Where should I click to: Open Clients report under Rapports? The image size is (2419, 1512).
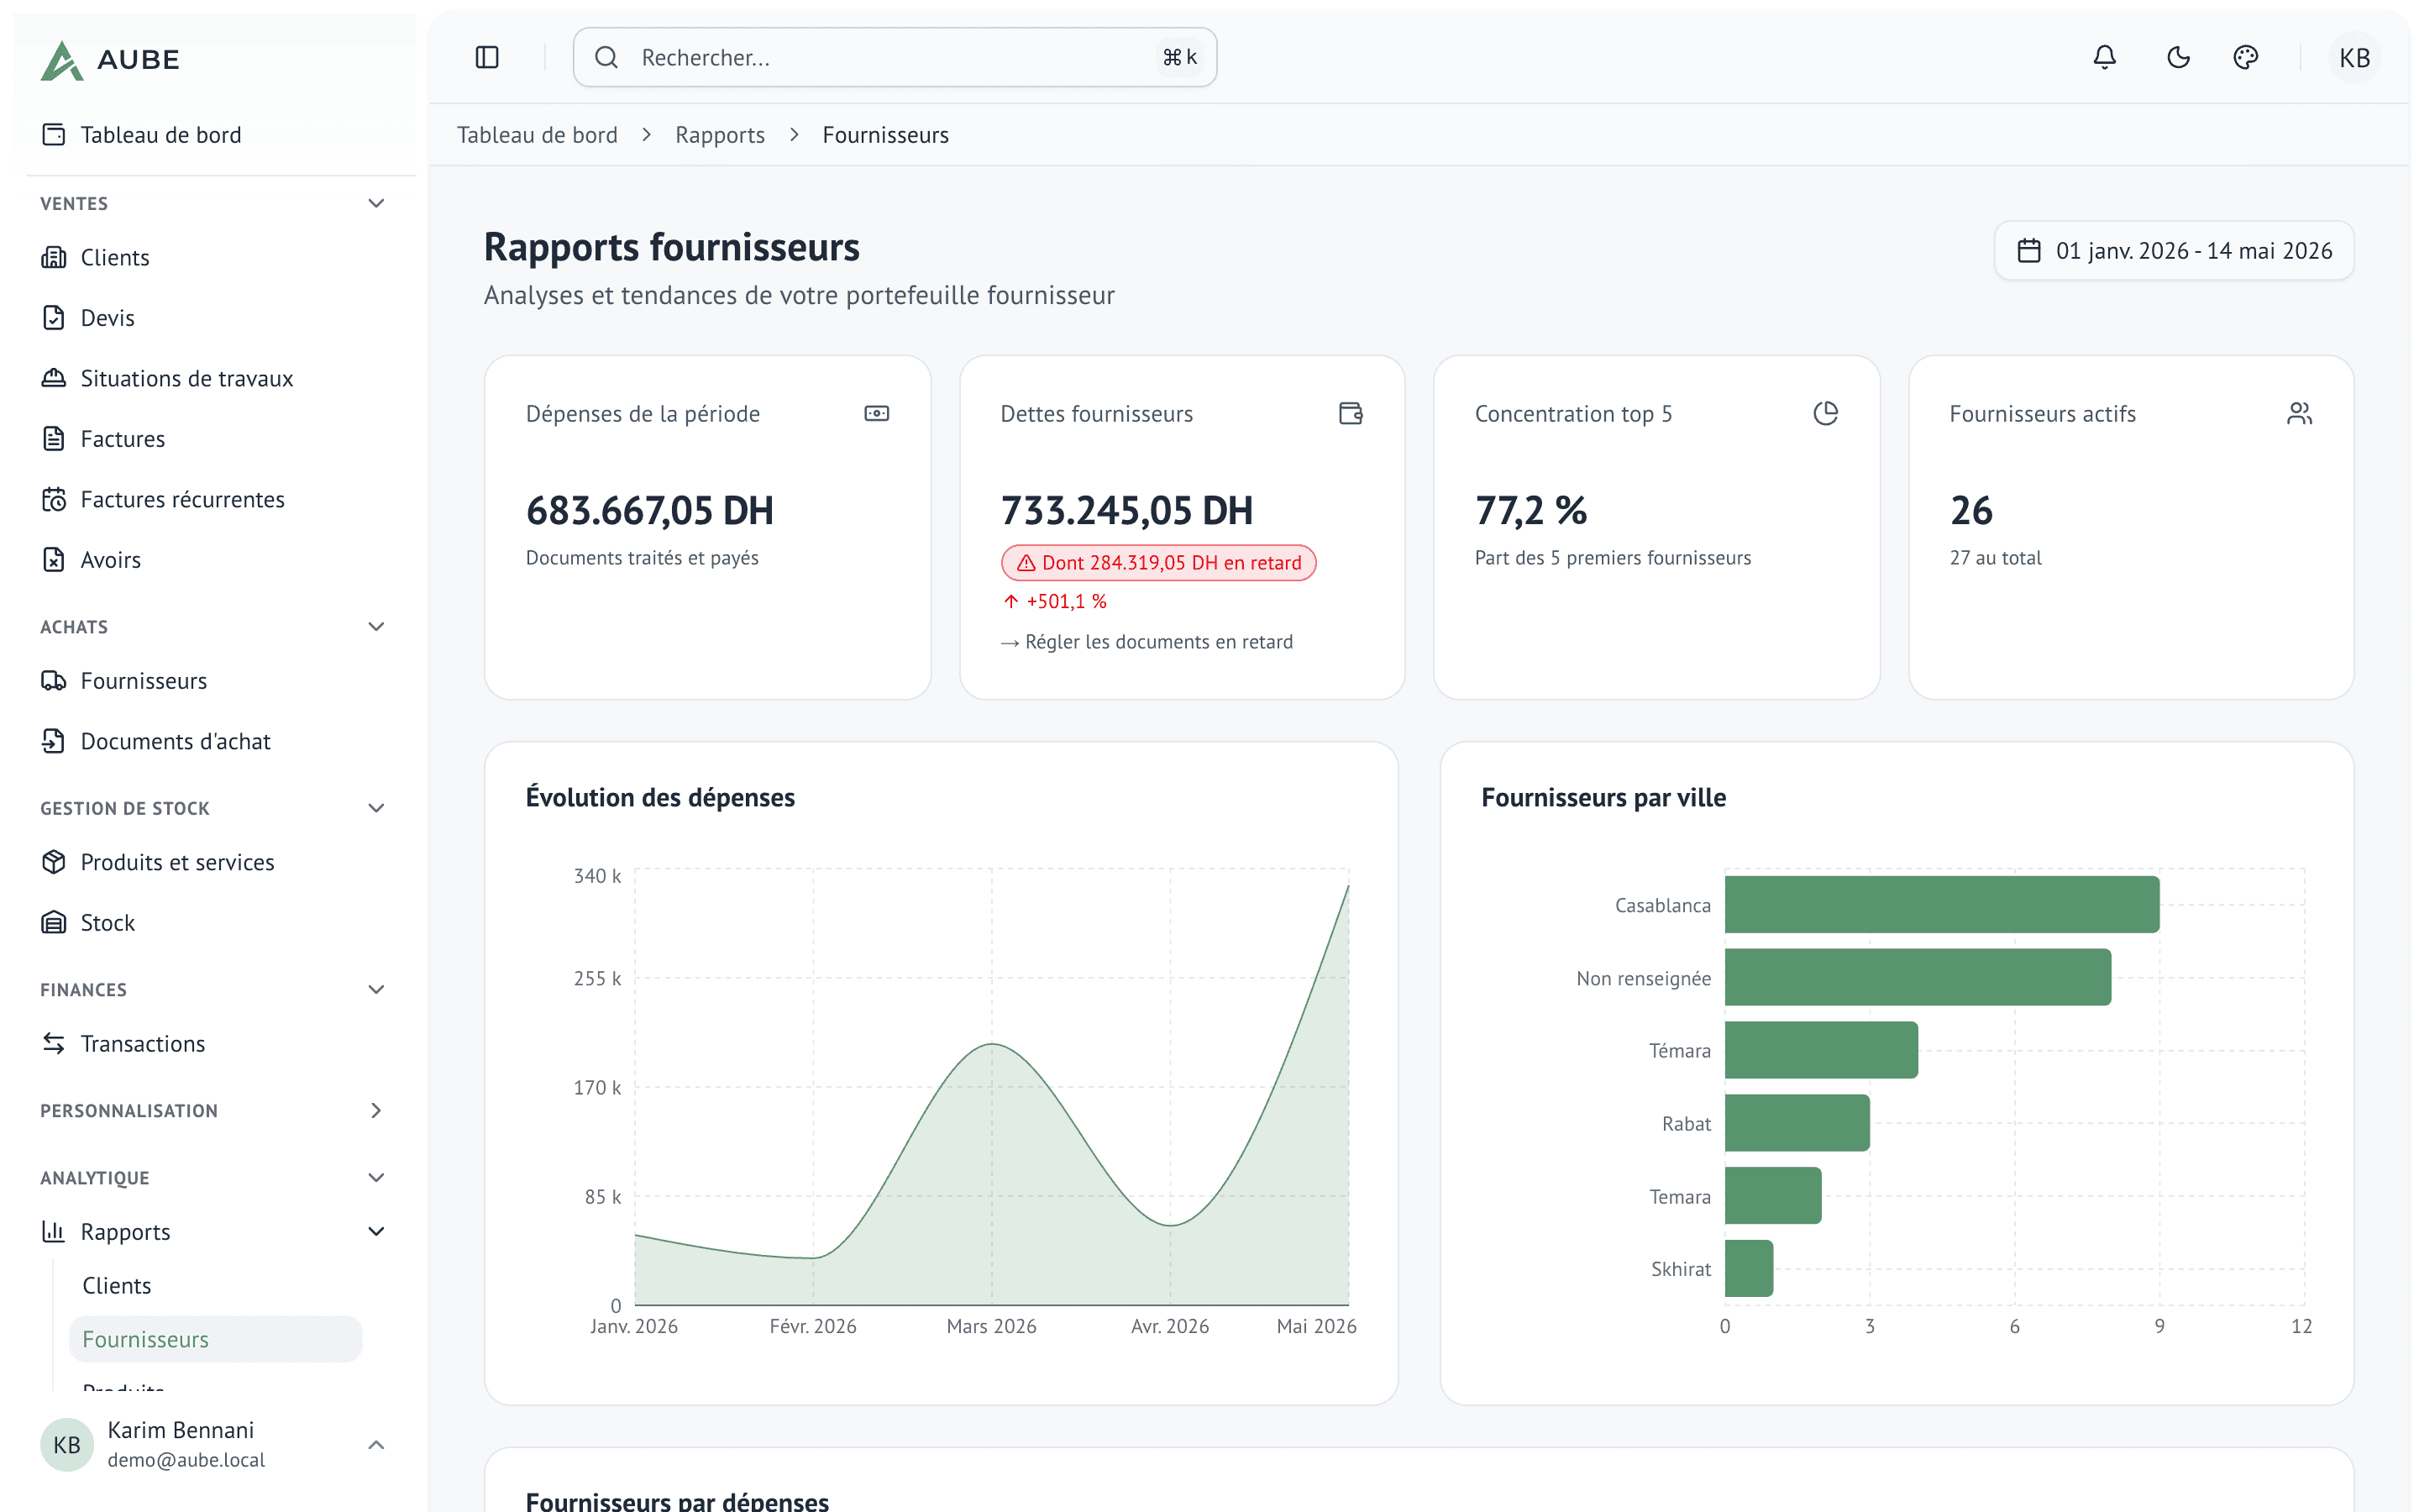tap(215, 1285)
